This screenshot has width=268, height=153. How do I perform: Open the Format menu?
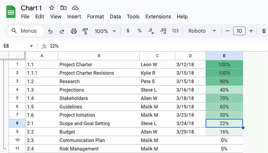[x=95, y=16]
